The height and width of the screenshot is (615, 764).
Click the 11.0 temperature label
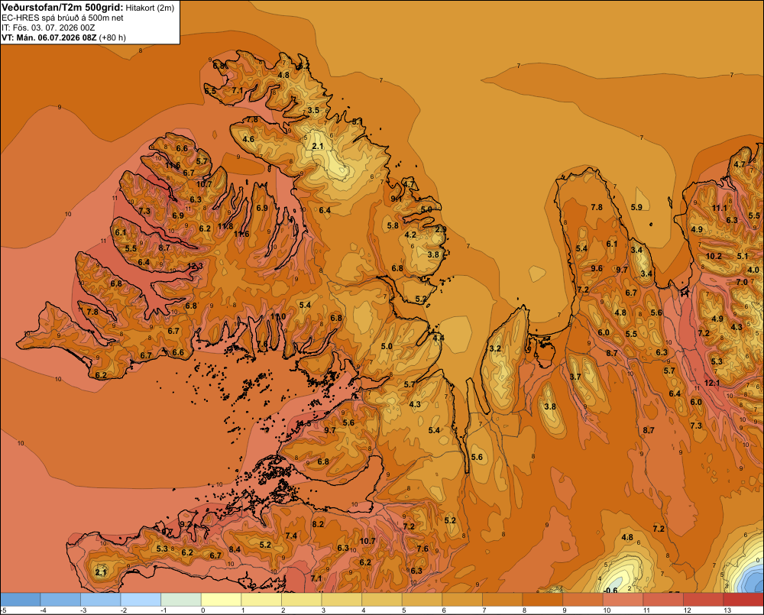278,317
